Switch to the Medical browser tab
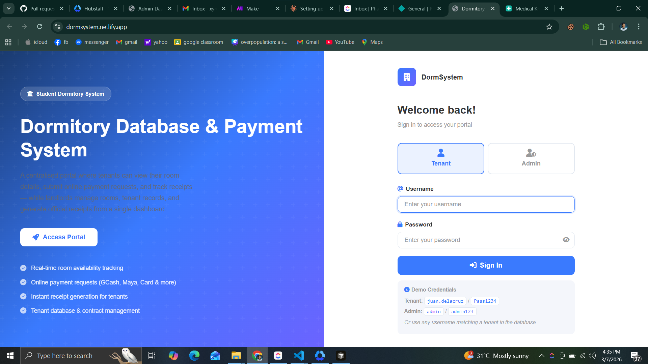Image resolution: width=648 pixels, height=364 pixels. coord(524,8)
